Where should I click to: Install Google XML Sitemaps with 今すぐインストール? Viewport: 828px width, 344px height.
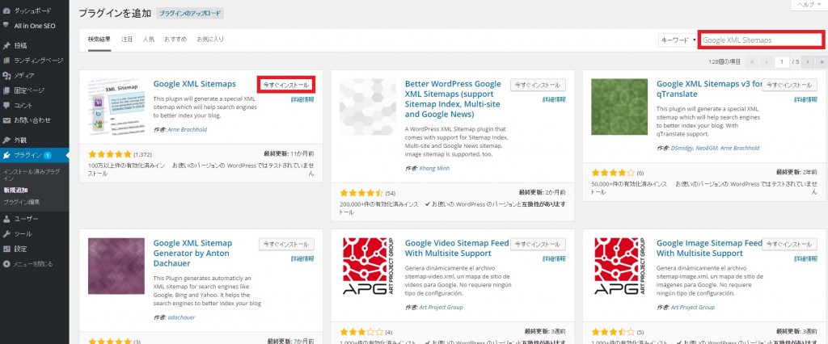pyautogui.click(x=285, y=85)
